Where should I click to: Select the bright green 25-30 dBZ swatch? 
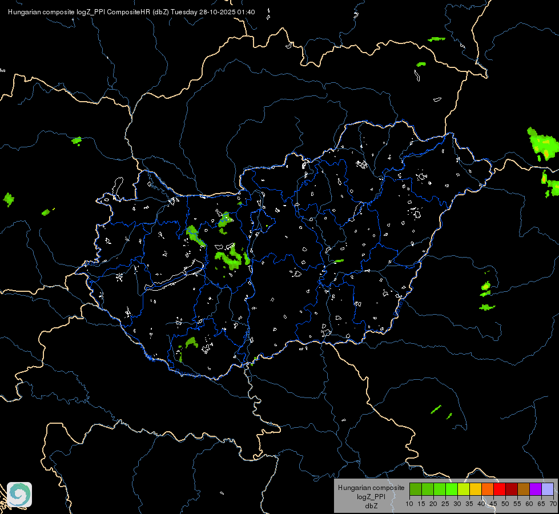tap(452, 489)
